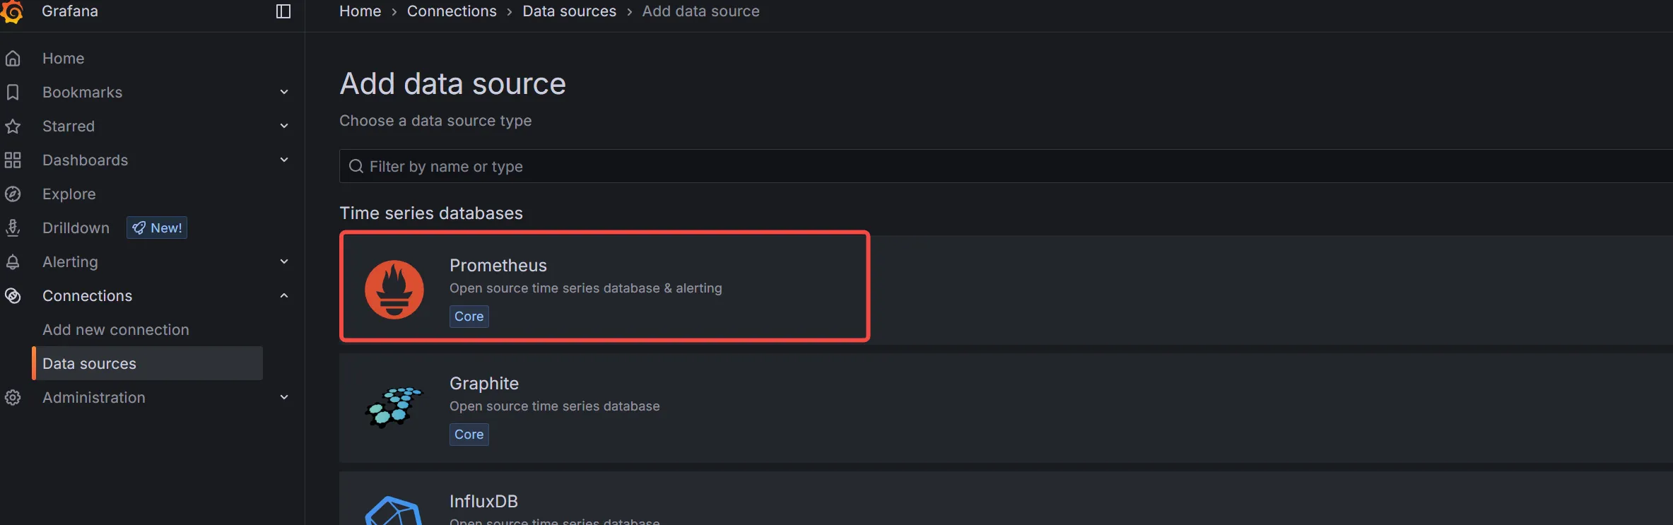Click 'Open source time series database & alerting'

(586, 288)
